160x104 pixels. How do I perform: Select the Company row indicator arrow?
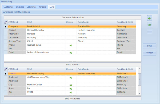pyautogui.click(x=6, y=27)
